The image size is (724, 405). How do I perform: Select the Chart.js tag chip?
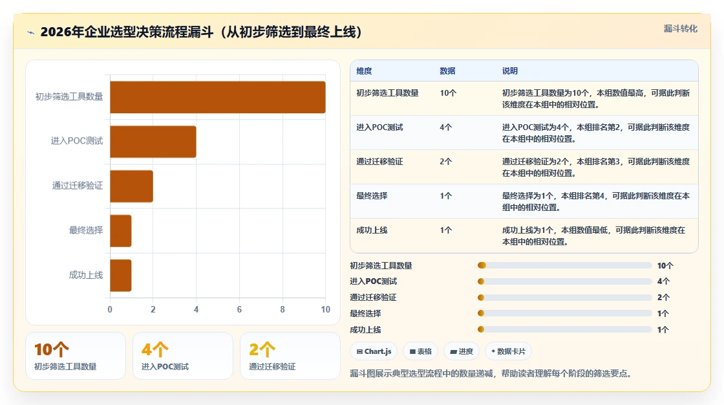(374, 351)
